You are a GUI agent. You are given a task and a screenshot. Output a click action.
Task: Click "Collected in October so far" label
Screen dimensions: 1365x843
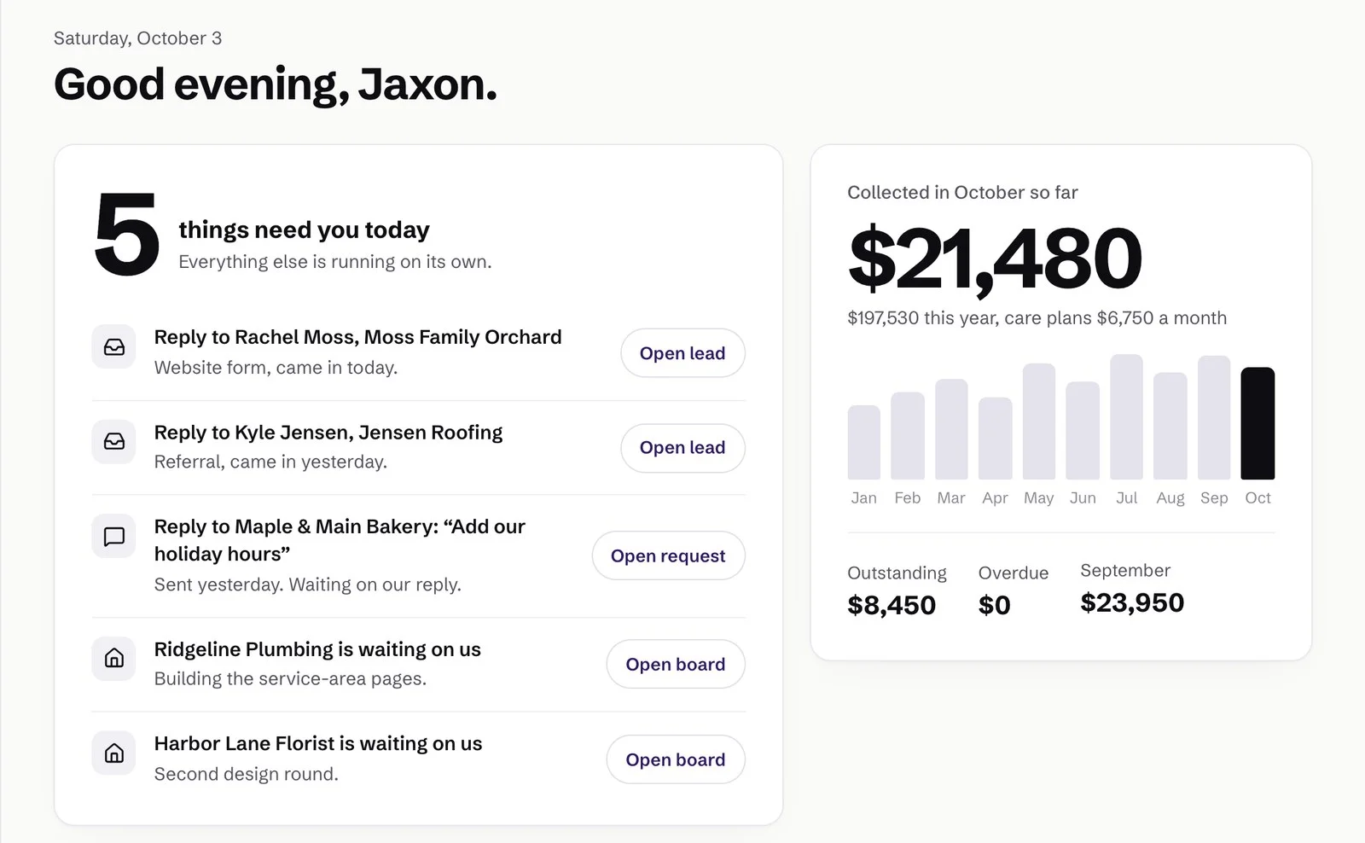pos(962,193)
